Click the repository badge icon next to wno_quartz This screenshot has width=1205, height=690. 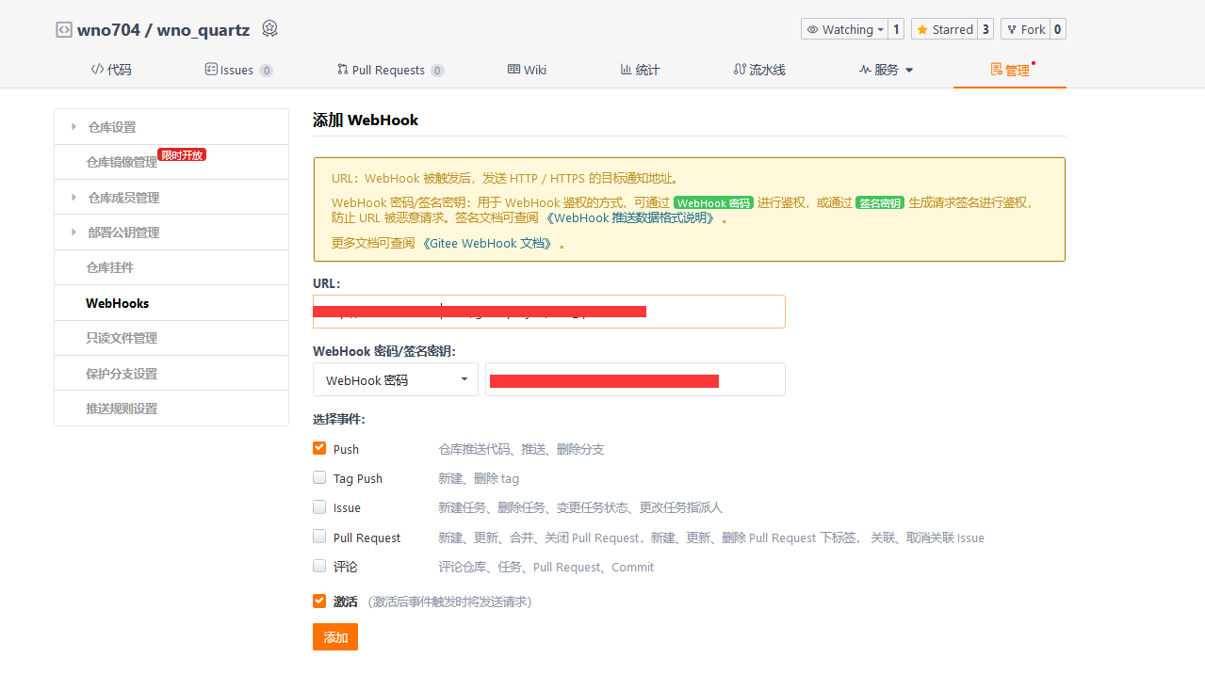point(269,29)
